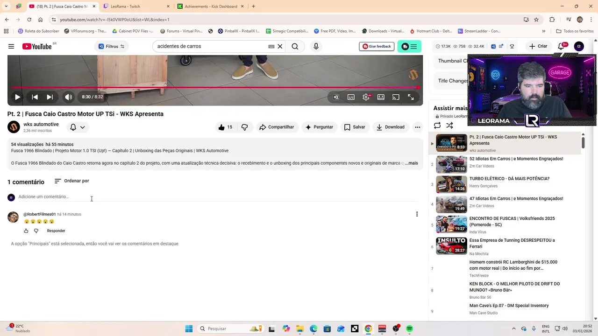Switch to Achievements - Kick Dashboard tab

(211, 7)
